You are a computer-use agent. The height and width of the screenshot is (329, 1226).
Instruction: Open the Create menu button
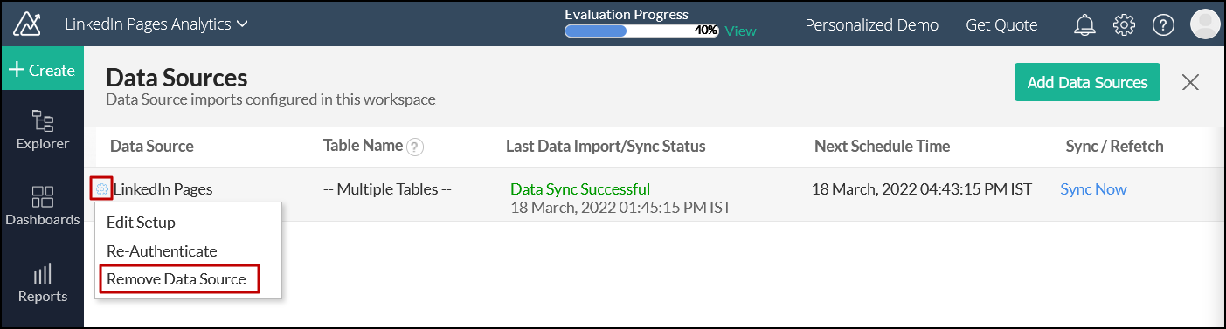(x=42, y=71)
